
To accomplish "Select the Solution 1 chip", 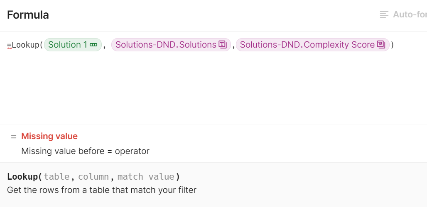I will click(x=67, y=45).
